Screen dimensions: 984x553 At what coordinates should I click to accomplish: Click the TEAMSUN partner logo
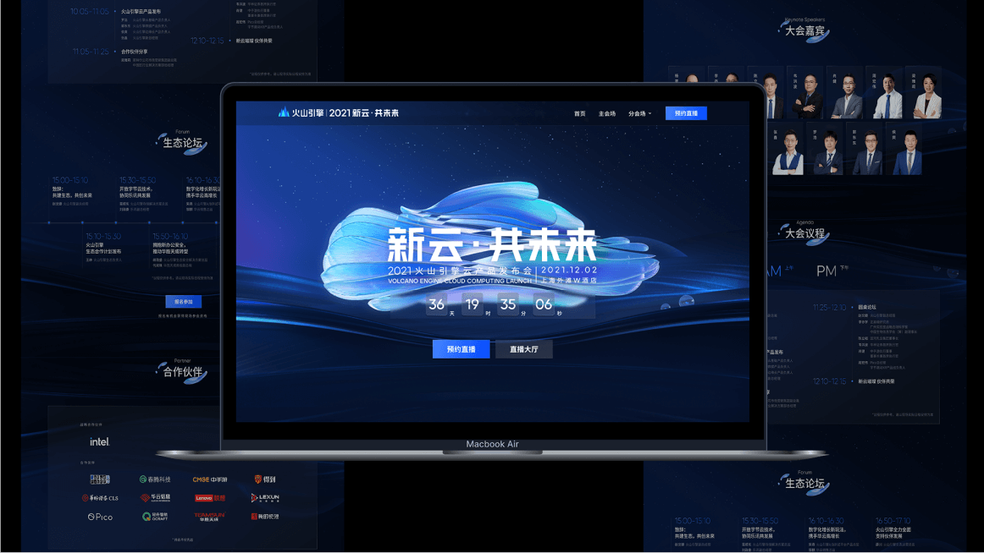pyautogui.click(x=210, y=517)
